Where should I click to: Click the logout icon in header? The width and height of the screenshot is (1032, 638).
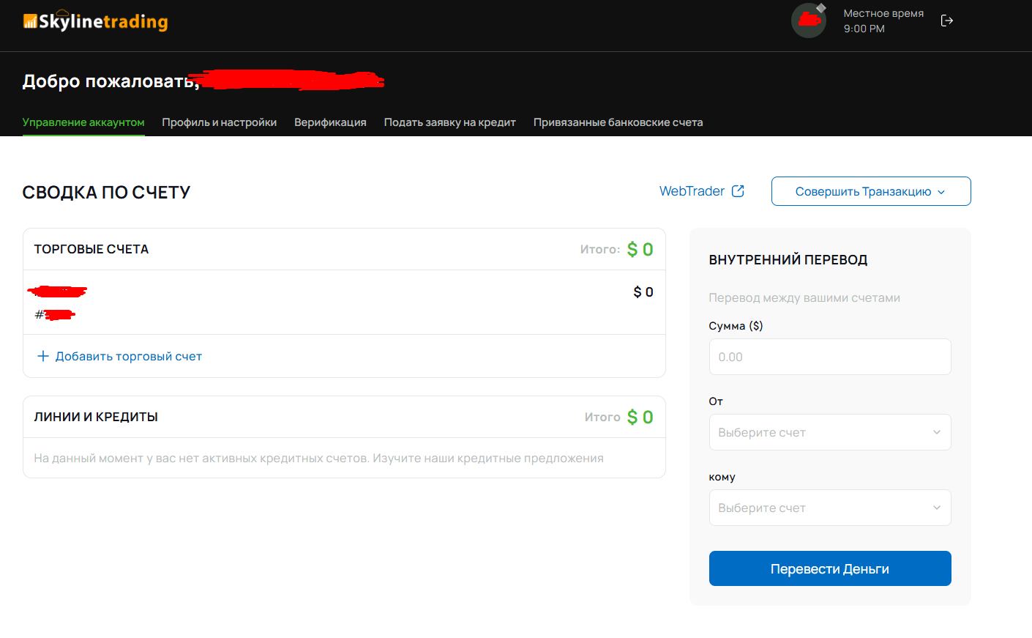pos(946,21)
